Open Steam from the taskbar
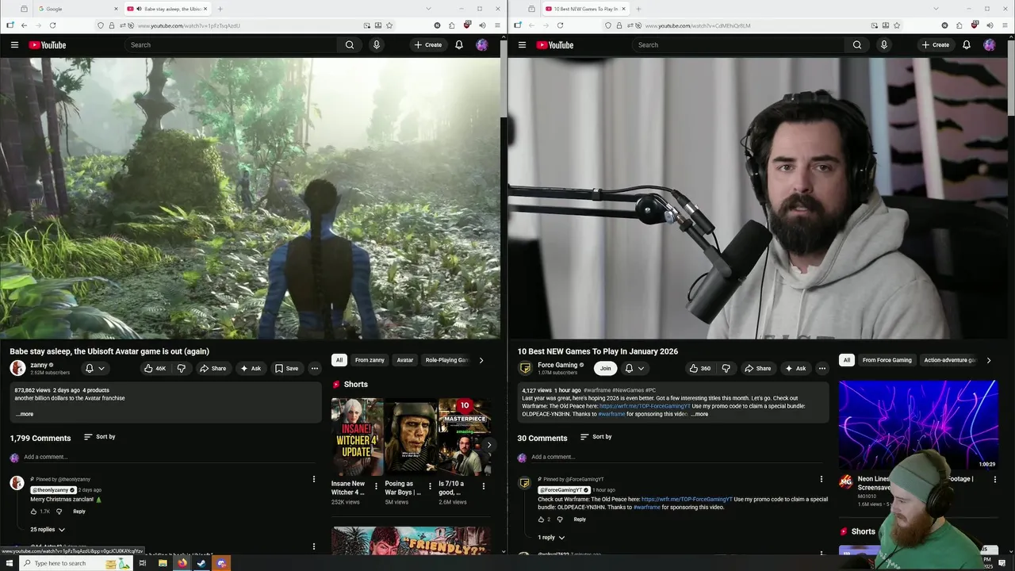1015x571 pixels. (201, 563)
